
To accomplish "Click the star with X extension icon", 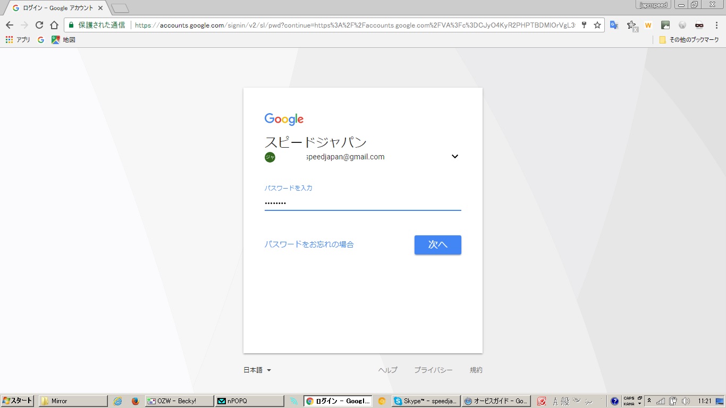I will 632,25.
